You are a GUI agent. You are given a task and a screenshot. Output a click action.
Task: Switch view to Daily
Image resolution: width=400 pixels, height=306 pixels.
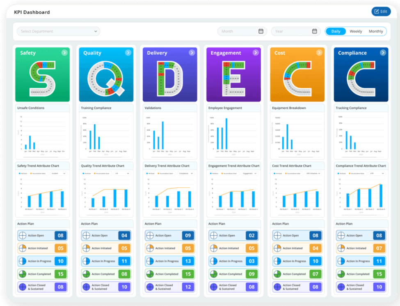[x=336, y=31]
